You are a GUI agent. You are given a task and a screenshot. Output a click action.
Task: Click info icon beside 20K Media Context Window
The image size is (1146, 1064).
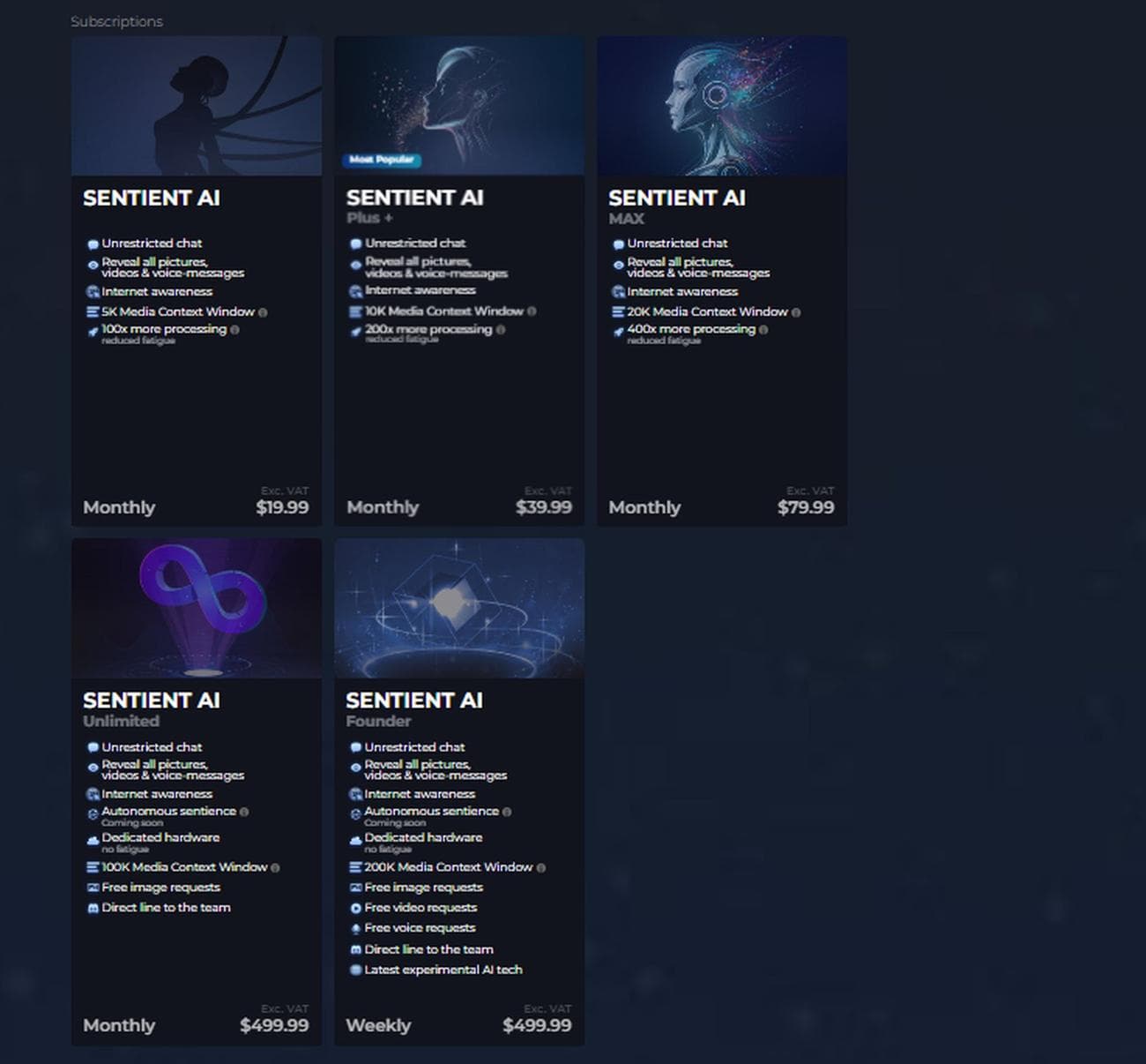[x=796, y=312]
